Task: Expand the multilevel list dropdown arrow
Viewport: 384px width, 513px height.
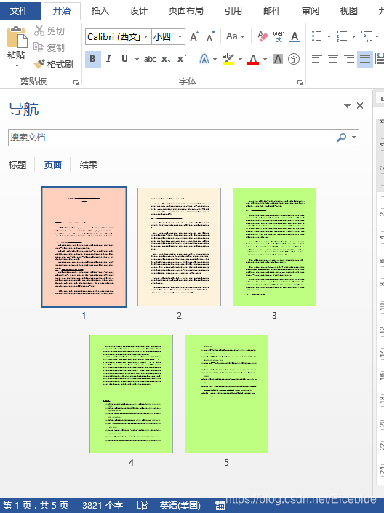Action: [377, 36]
